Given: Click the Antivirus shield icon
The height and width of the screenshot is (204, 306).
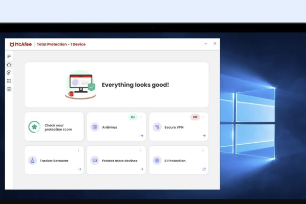Looking at the screenshot, I should (x=94, y=127).
